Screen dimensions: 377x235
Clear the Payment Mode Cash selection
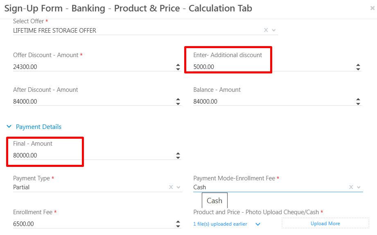click(351, 187)
